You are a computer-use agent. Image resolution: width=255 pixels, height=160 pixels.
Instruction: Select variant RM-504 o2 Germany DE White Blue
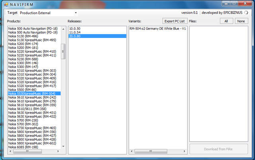158,29
